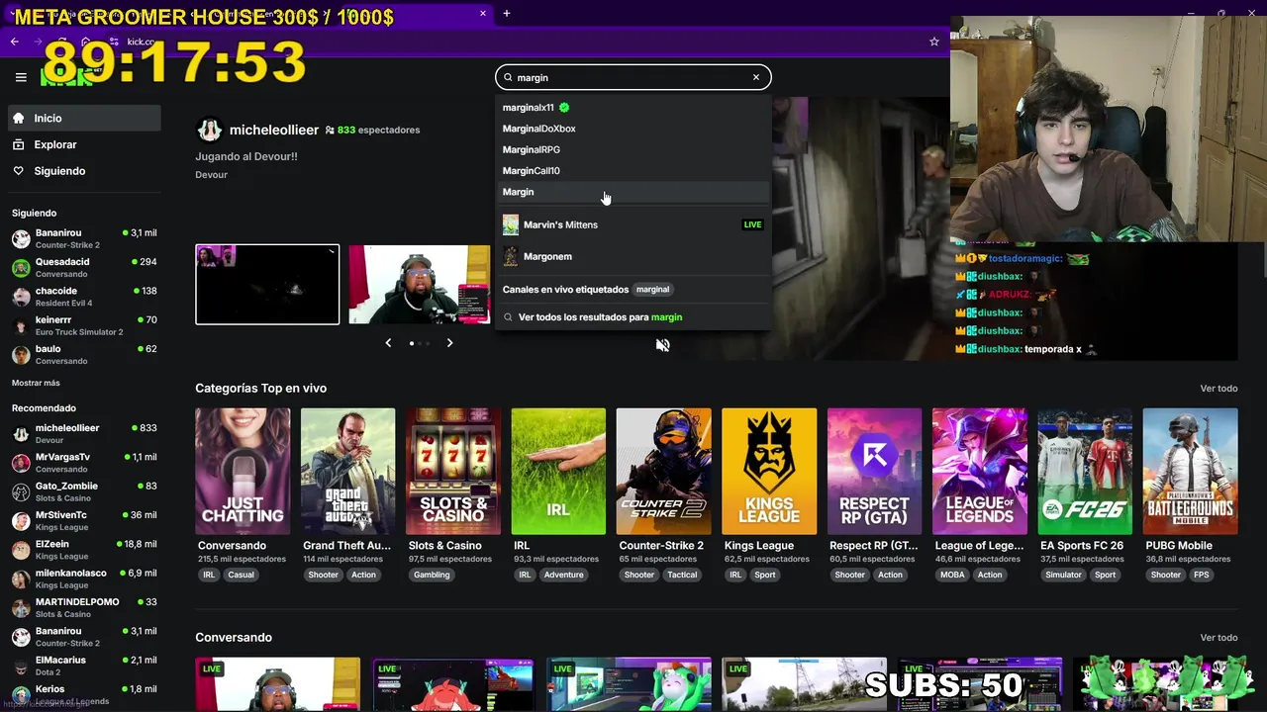Open Quesadacid followed channel

[84, 267]
